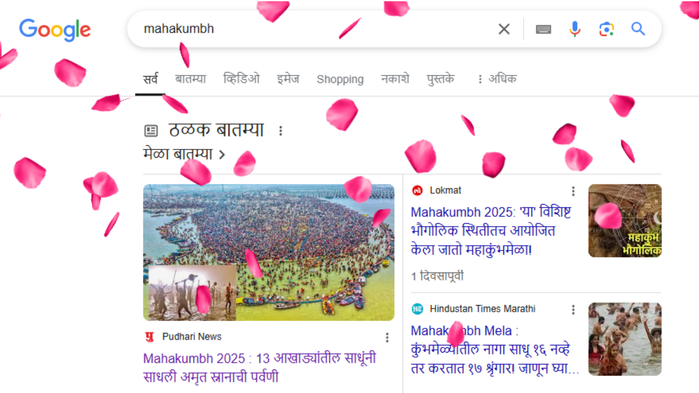Screen dimensions: 699x393
Task: Click the mahakumbh search input field
Action: [311, 29]
